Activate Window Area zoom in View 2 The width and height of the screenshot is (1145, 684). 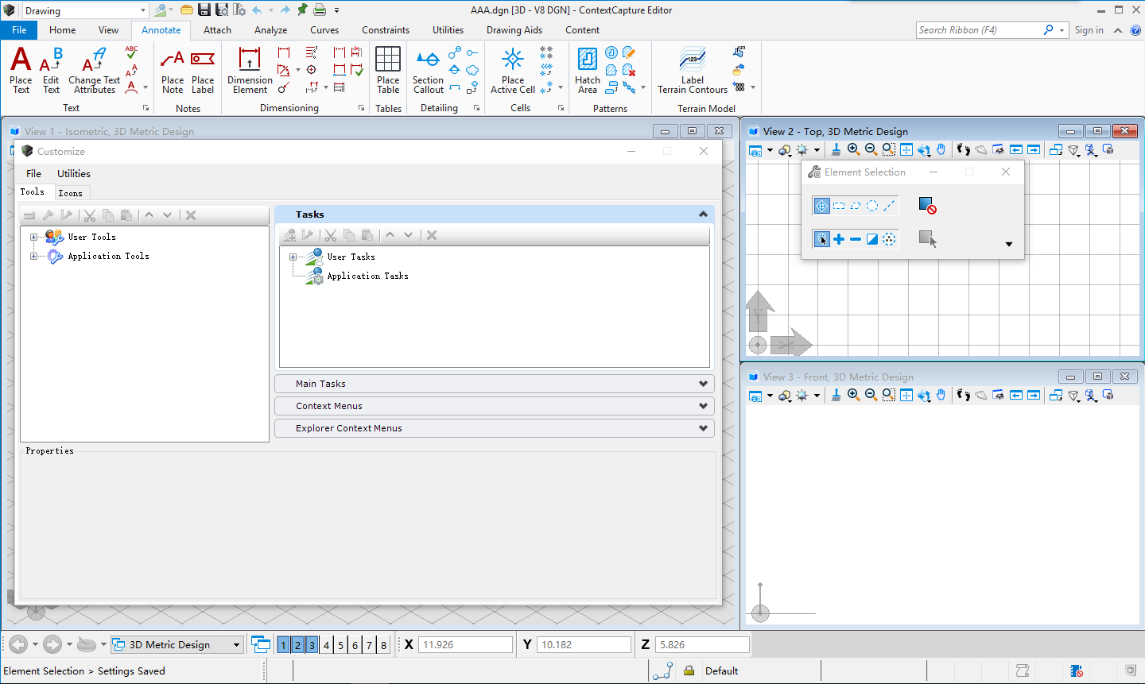[889, 149]
